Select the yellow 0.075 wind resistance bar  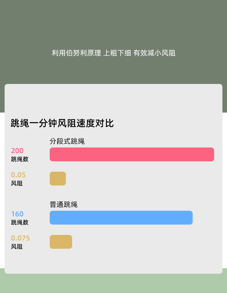[x=61, y=242]
